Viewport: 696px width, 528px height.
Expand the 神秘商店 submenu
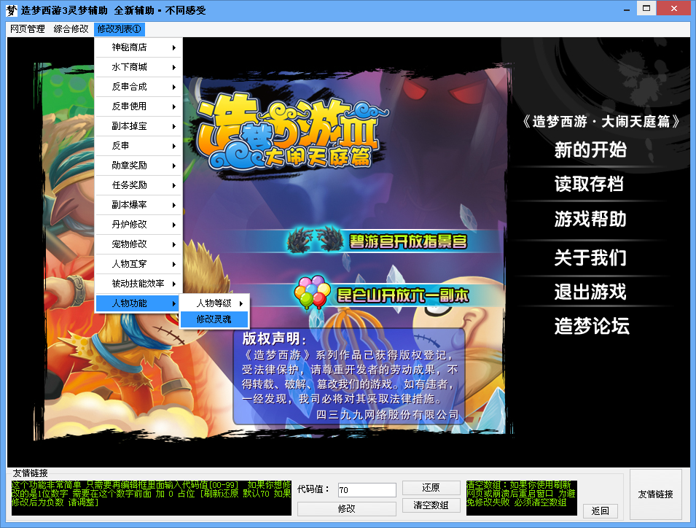click(138, 47)
